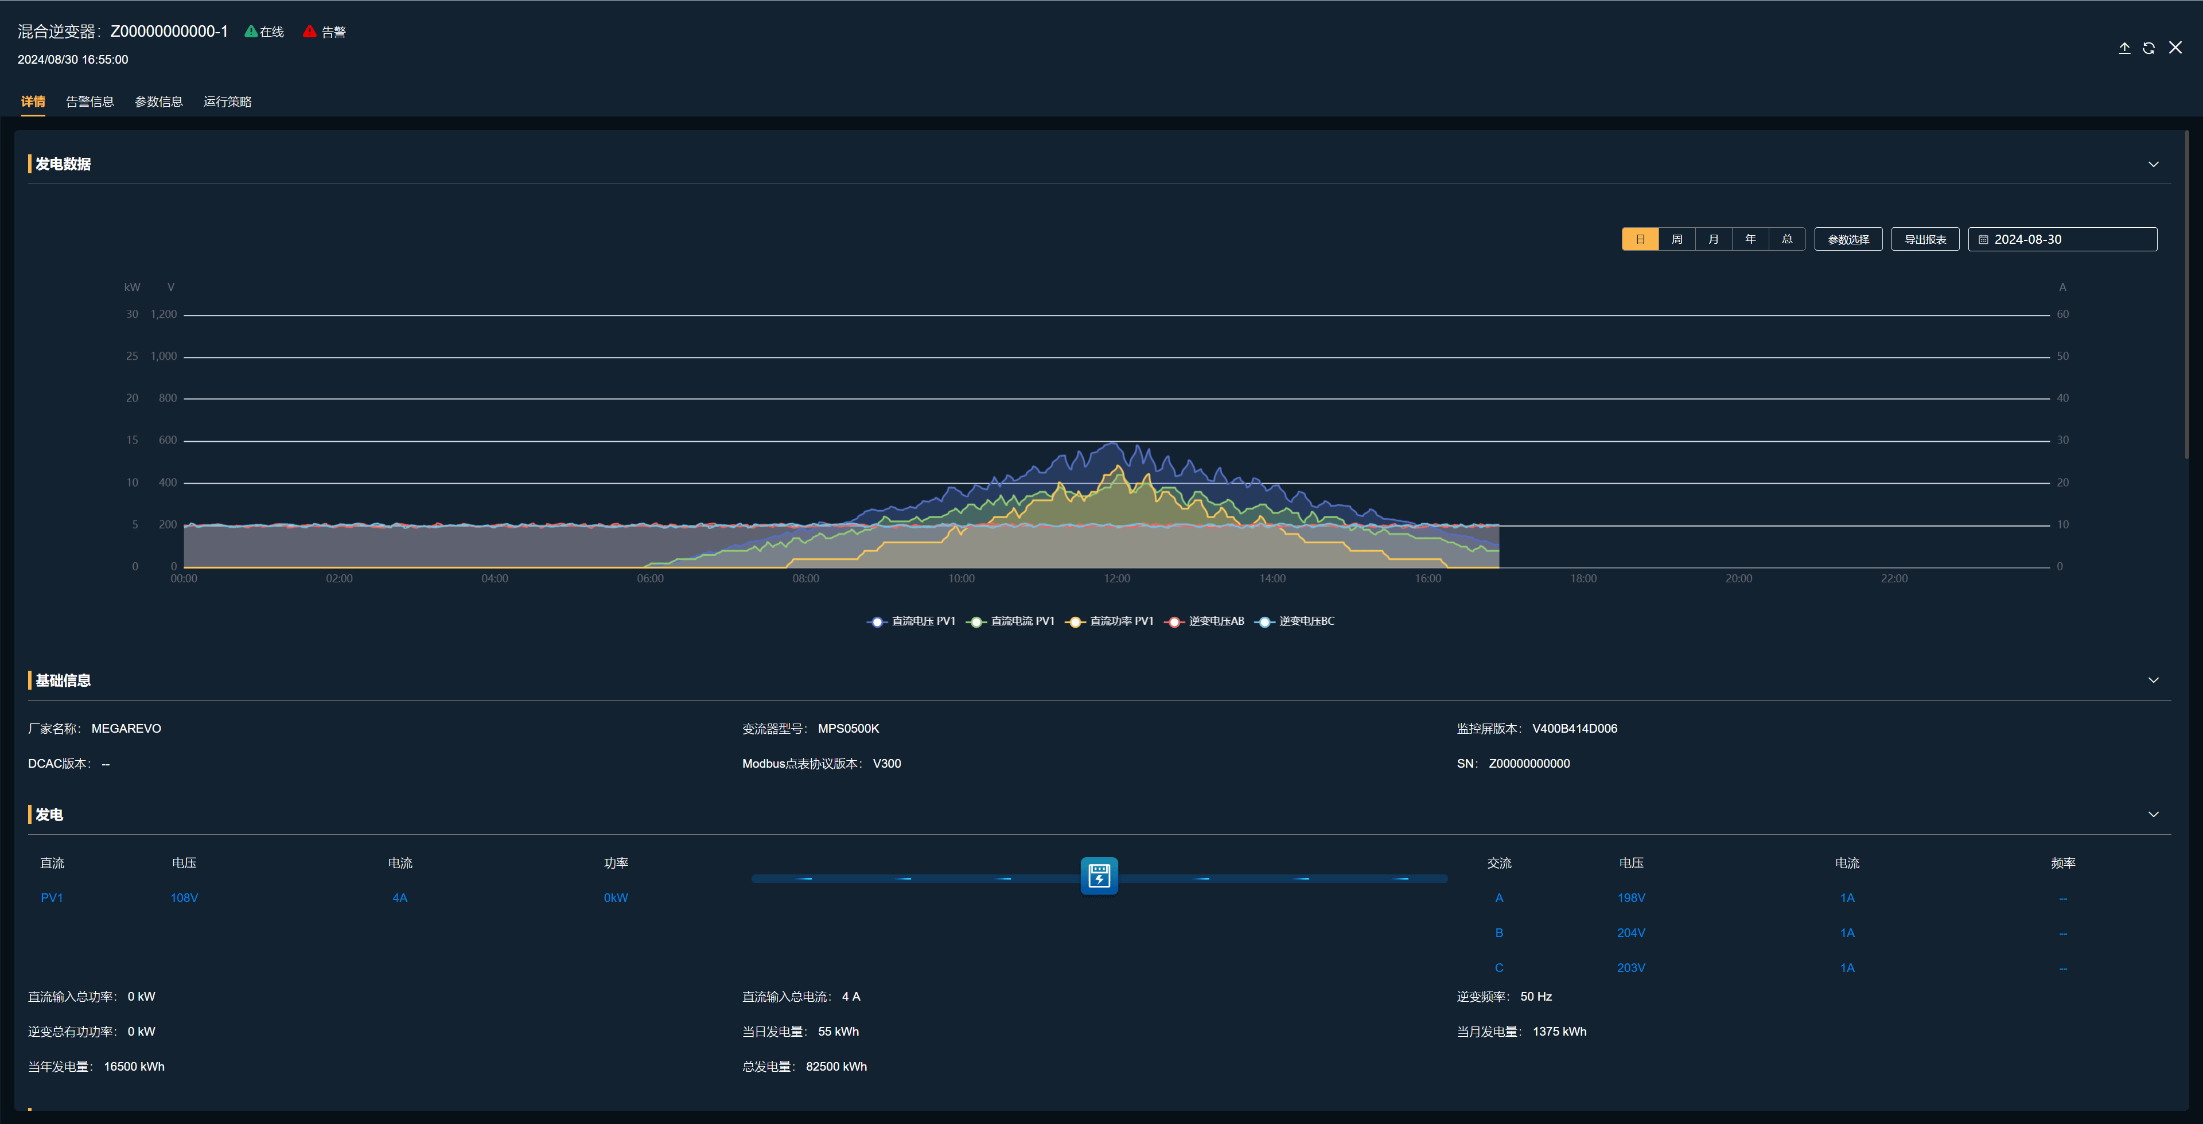Click the MEGAREVO manufacturer name
Screen dimensions: 2203x1124
tap(127, 729)
